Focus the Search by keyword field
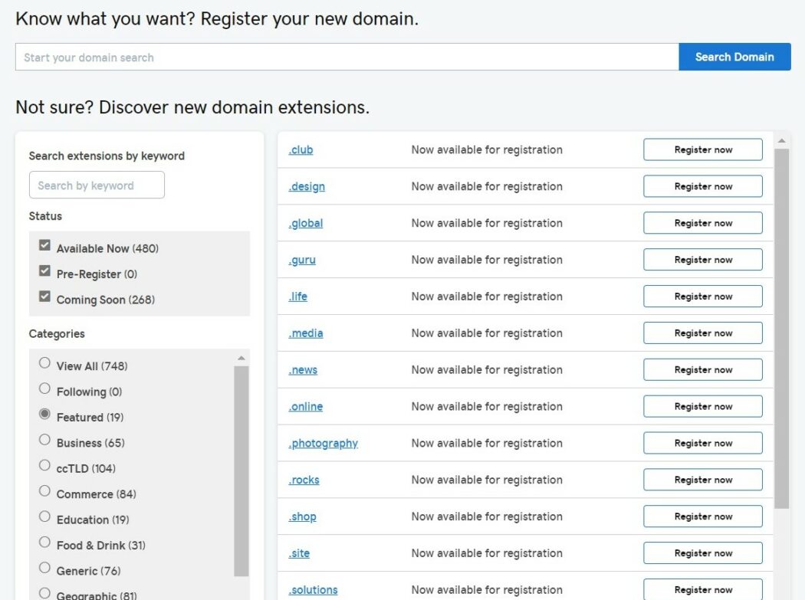This screenshot has width=805, height=600. pyautogui.click(x=97, y=185)
